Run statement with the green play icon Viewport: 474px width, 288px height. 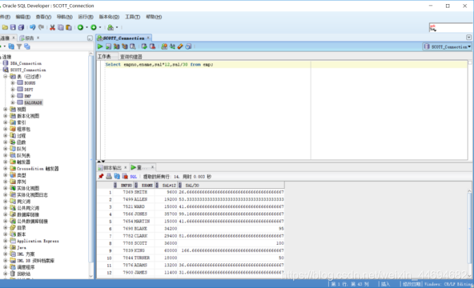pyautogui.click(x=100, y=47)
